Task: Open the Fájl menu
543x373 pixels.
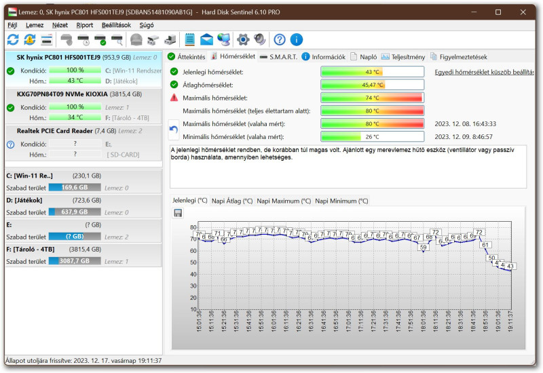Action: pos(12,25)
